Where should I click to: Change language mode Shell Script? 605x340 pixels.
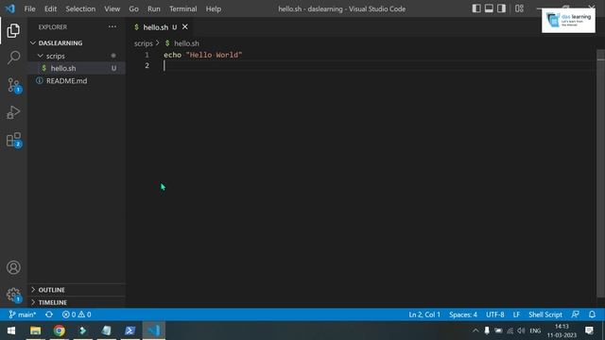click(545, 314)
